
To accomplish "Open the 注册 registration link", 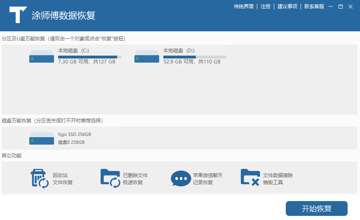I will (x=266, y=7).
